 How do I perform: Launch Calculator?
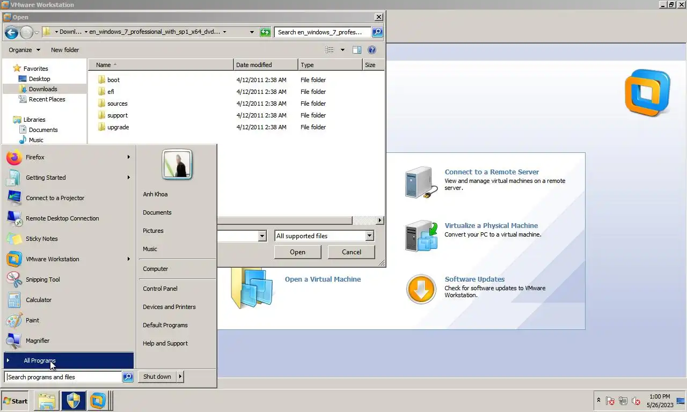click(x=69, y=300)
